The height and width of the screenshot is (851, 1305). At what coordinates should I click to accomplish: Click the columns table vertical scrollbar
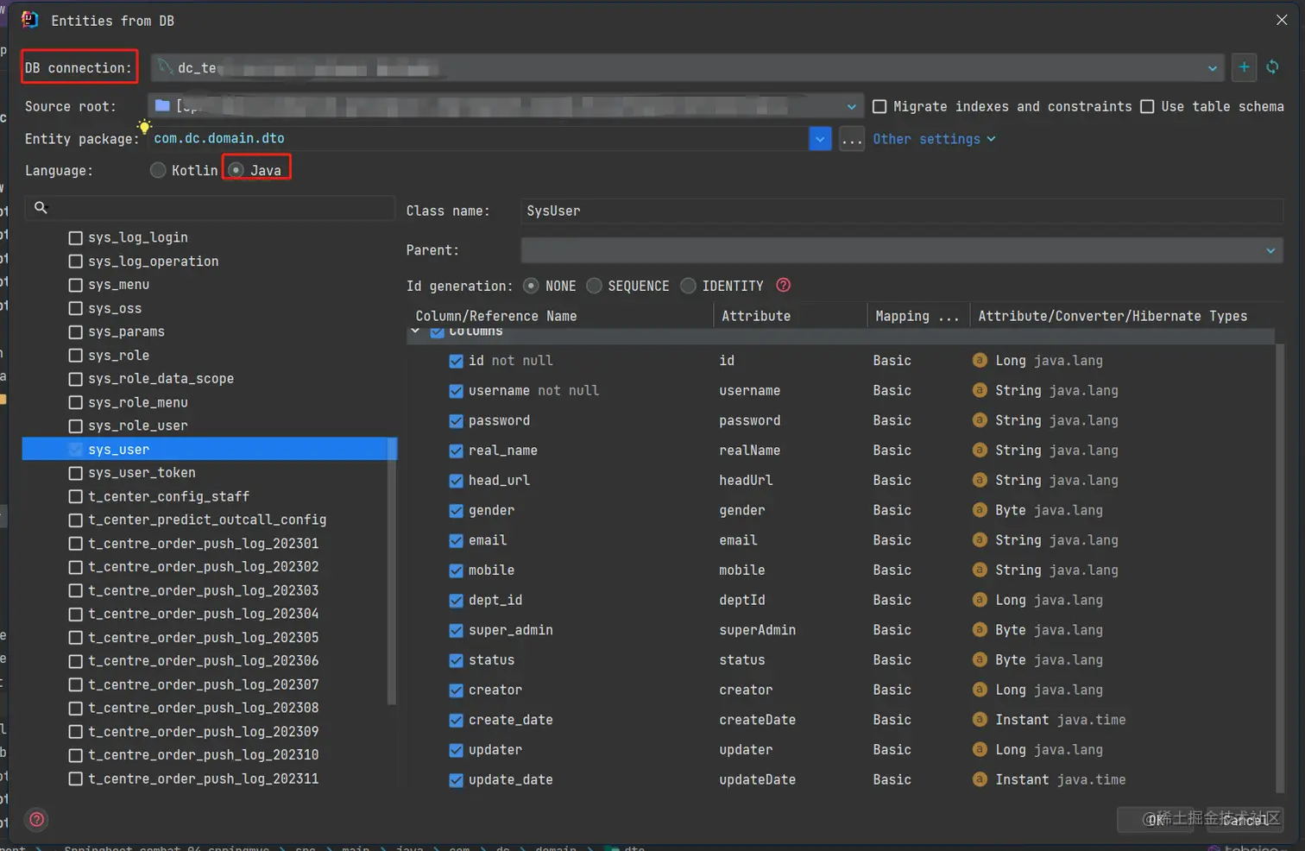coord(1279,568)
